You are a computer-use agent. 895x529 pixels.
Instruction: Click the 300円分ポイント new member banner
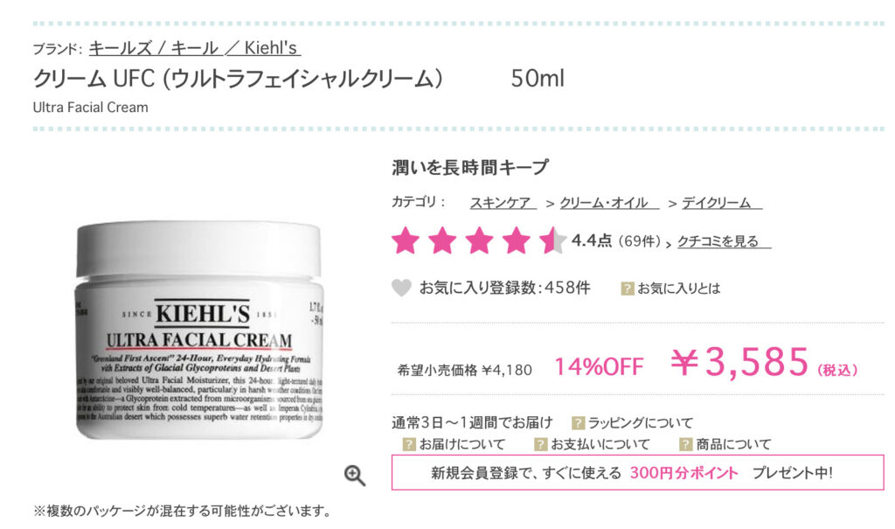click(x=637, y=472)
